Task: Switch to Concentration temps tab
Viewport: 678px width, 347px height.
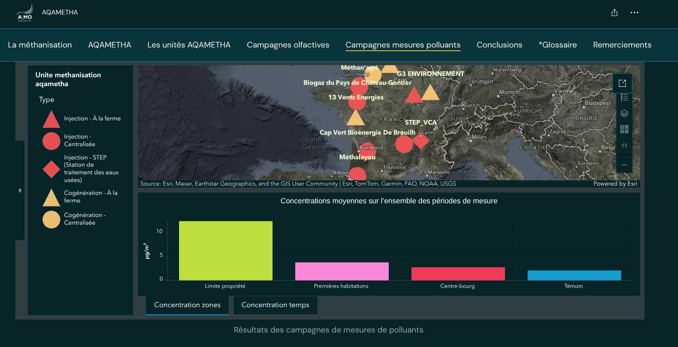Action: tap(275, 305)
